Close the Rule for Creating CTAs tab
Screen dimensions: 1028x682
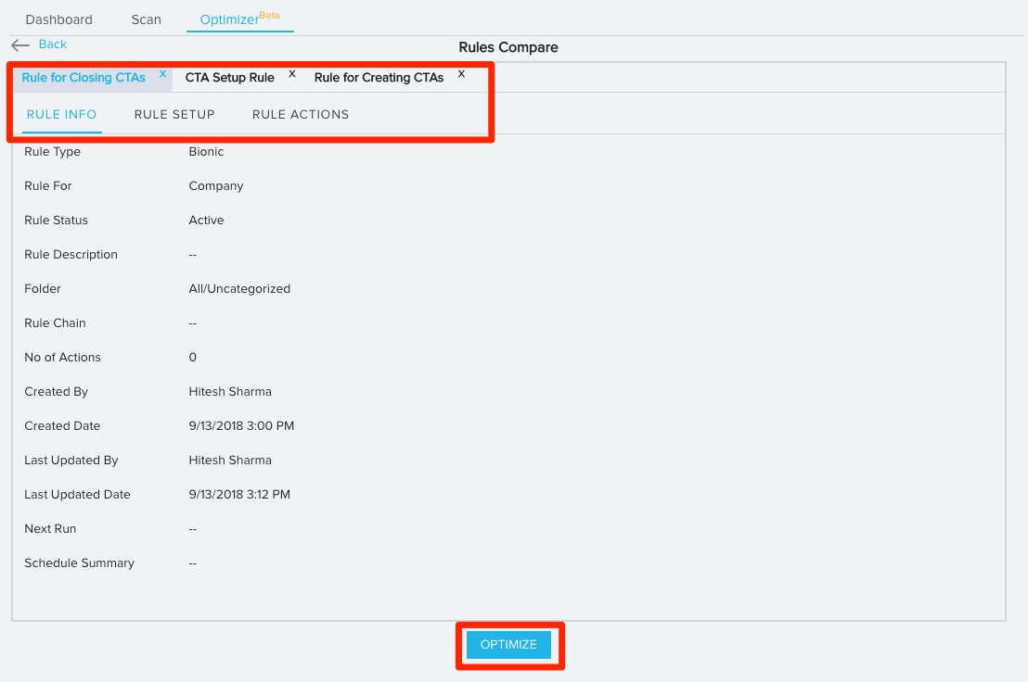[461, 73]
